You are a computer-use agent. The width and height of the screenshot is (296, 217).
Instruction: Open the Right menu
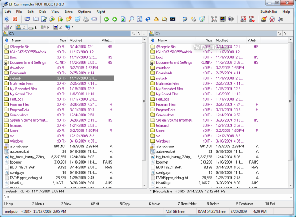(x=101, y=12)
